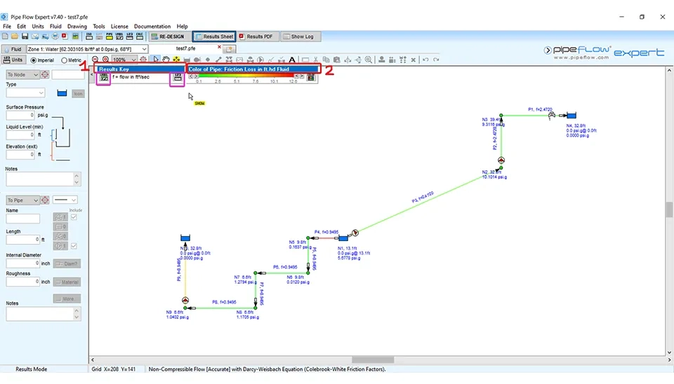The height and width of the screenshot is (384, 674).
Task: Open the Drawing menu
Action: point(77,27)
